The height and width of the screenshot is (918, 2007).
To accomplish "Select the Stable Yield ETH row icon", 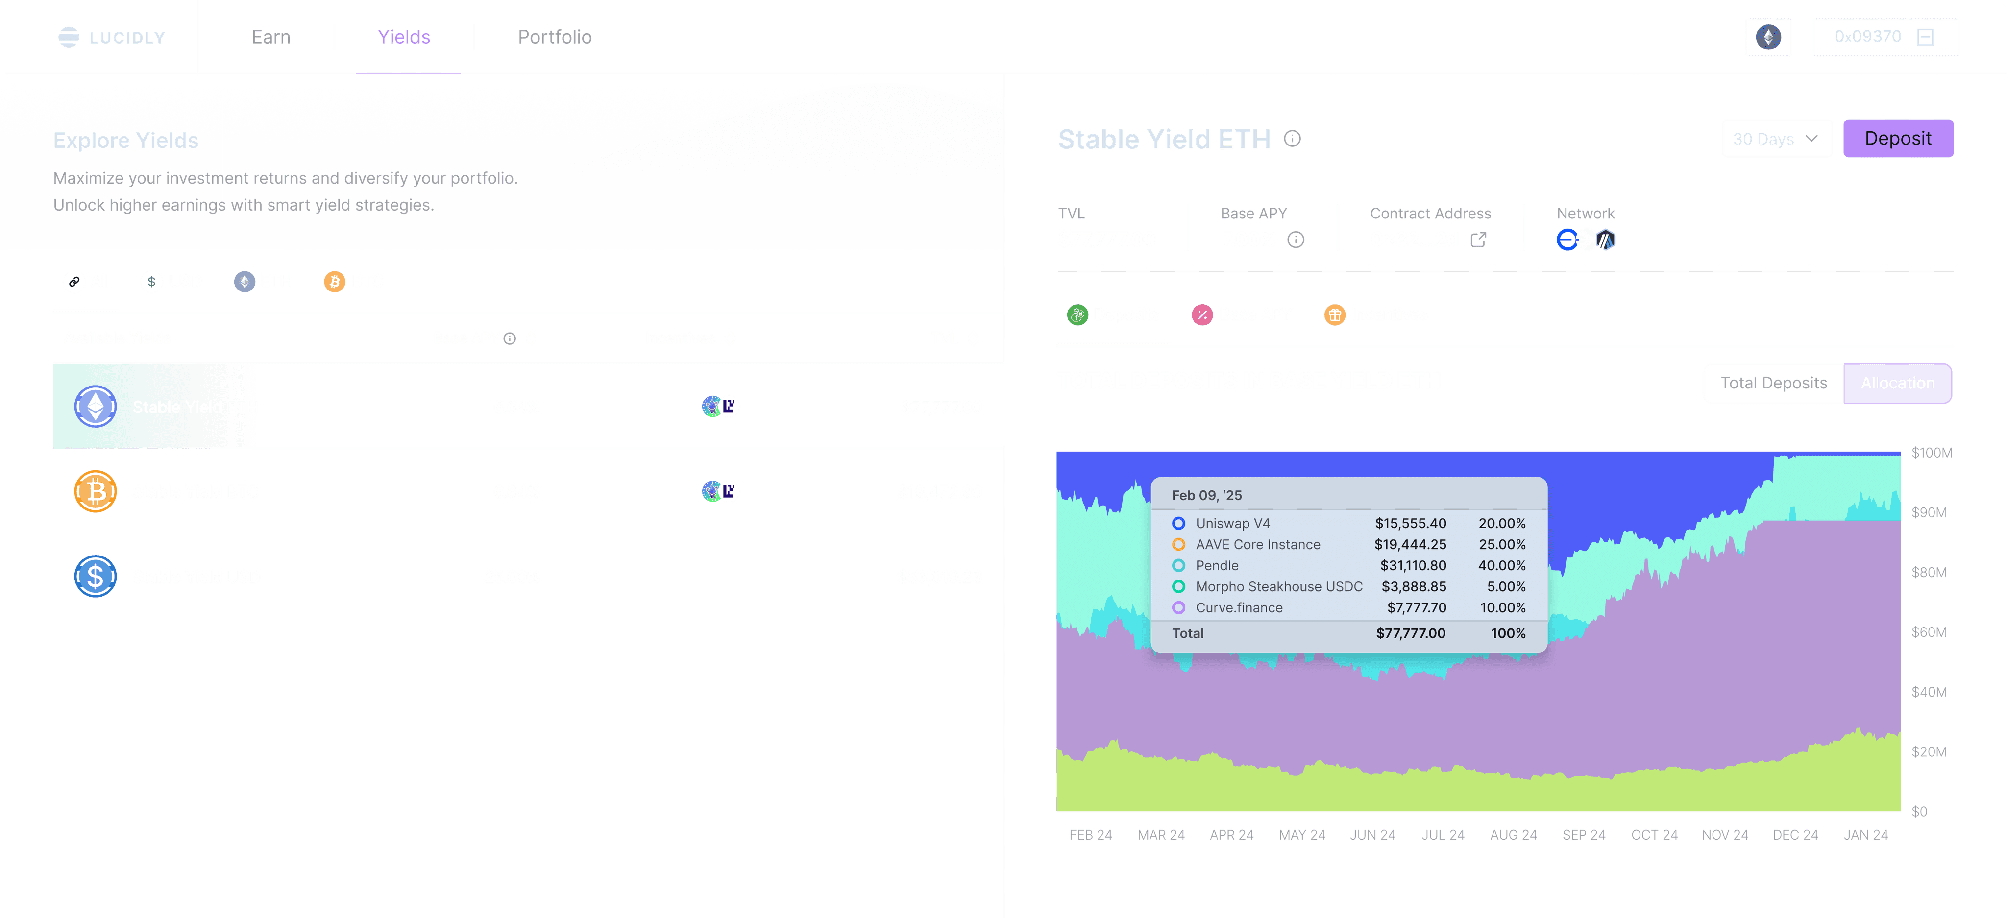I will coord(95,406).
